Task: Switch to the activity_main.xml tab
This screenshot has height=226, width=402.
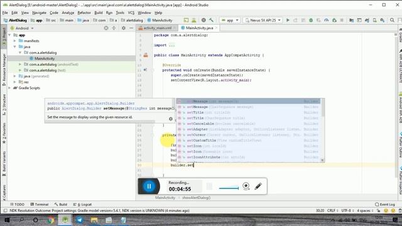Action: click(157, 28)
